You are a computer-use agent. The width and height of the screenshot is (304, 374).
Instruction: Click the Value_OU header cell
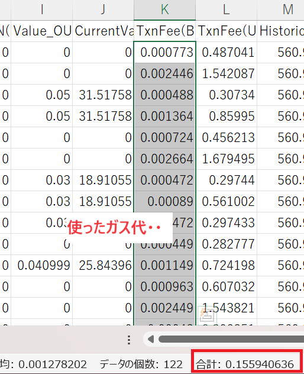click(42, 31)
